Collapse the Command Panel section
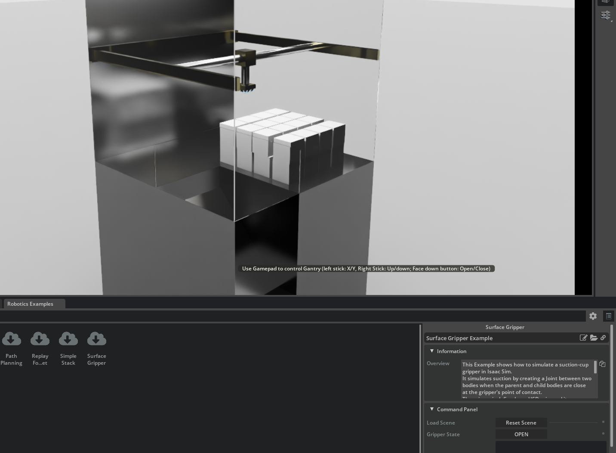 tap(432, 409)
